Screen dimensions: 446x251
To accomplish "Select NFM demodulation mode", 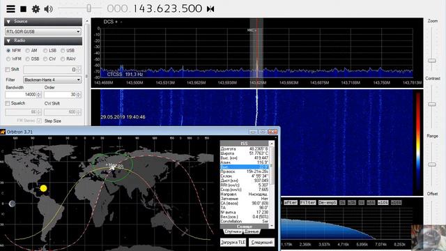I will pos(14,50).
